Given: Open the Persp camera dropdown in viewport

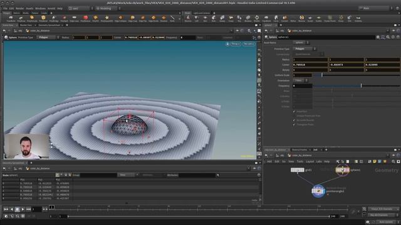Looking at the screenshot, I should (236, 44).
